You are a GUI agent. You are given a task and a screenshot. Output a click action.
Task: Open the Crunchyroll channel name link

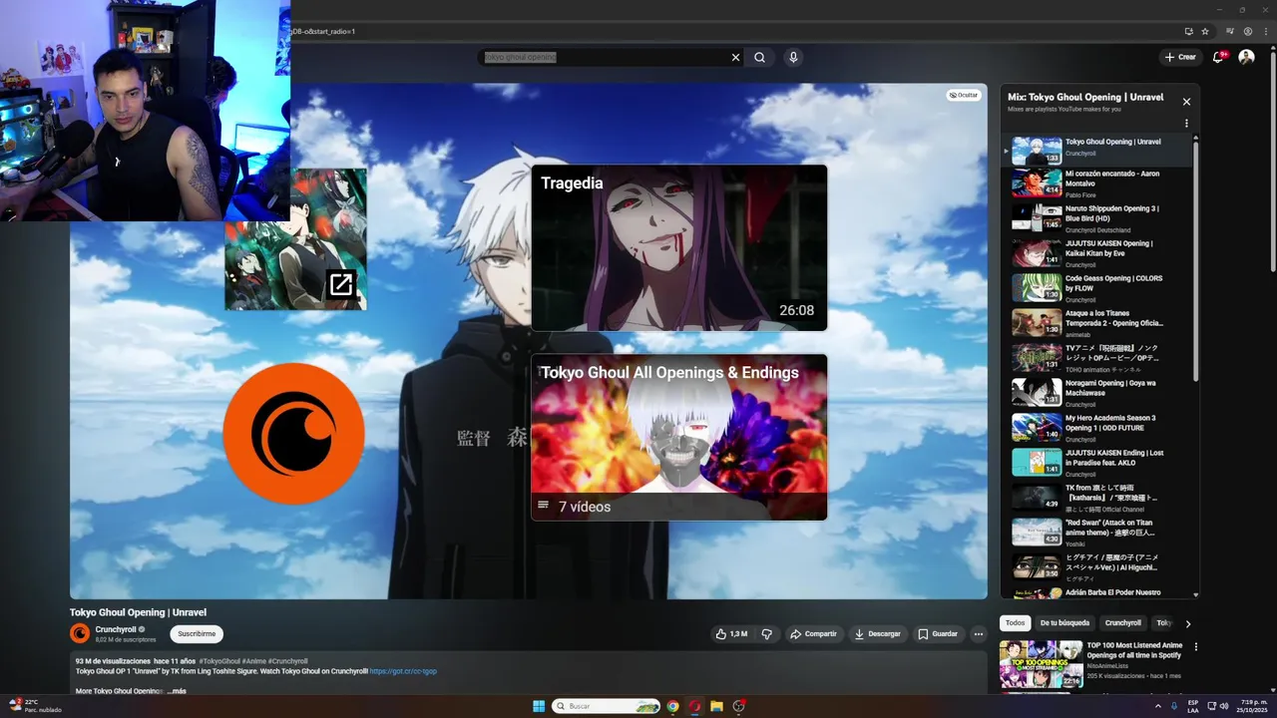coord(116,630)
